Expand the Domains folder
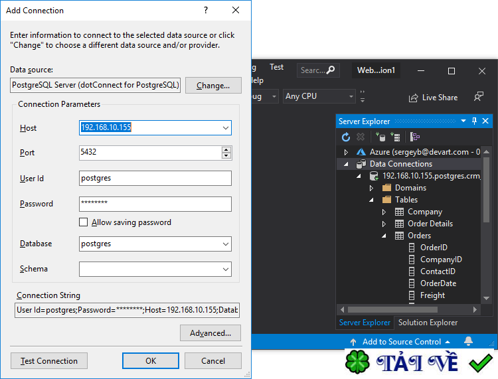 (x=371, y=189)
